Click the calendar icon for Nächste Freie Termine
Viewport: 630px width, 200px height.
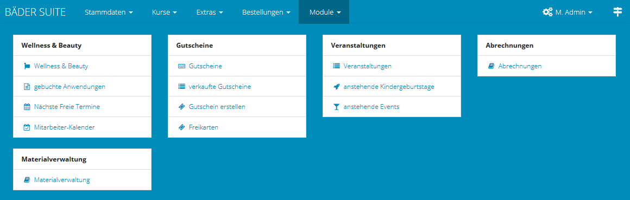27,107
